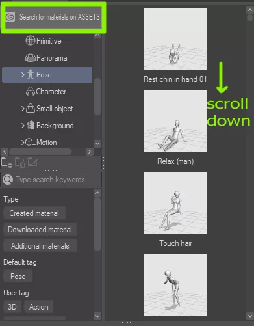Expand the Small object folder
Viewport: 254px width, 326px height.
pos(23,108)
